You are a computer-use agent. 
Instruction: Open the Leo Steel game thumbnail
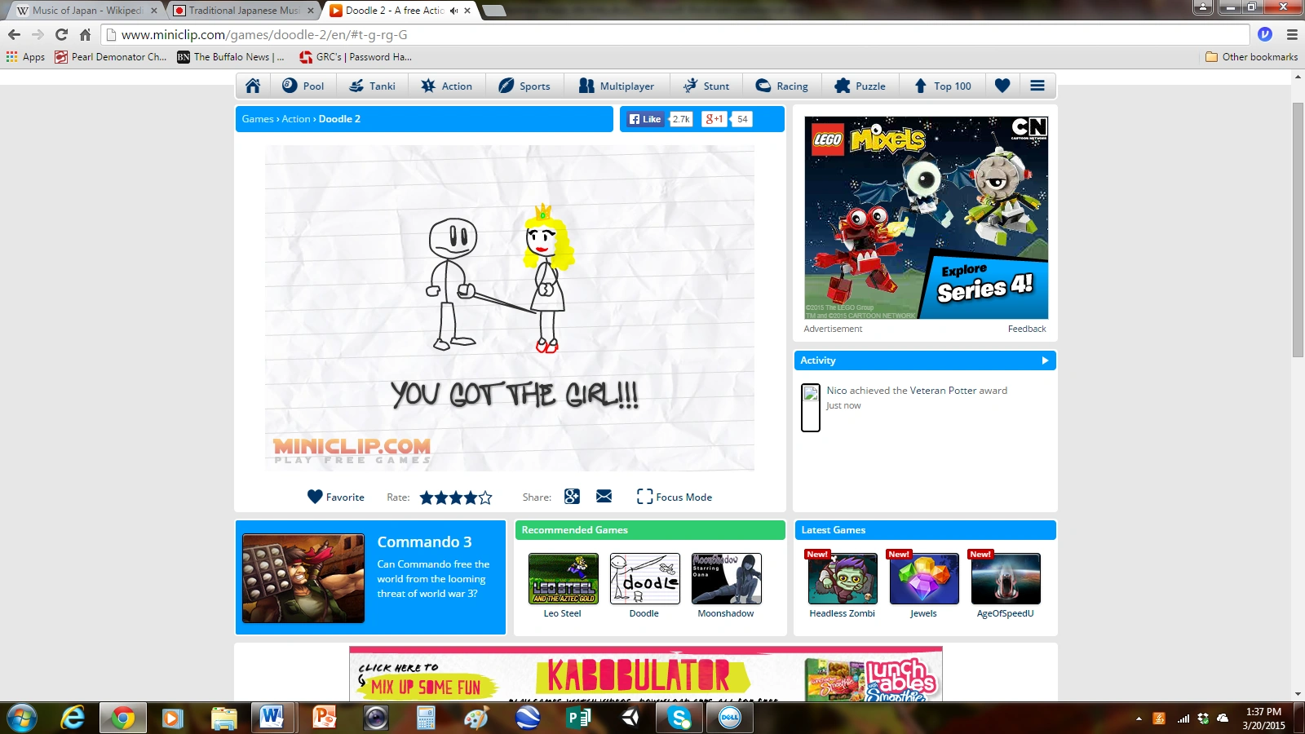tap(563, 579)
